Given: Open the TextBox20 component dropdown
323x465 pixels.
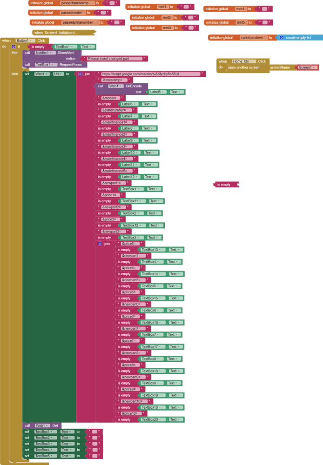Looking at the screenshot, I should pyautogui.click(x=153, y=419).
